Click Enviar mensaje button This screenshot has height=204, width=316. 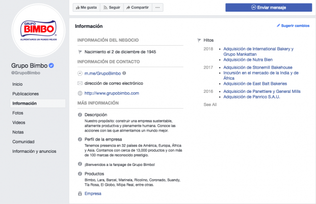click(x=269, y=8)
